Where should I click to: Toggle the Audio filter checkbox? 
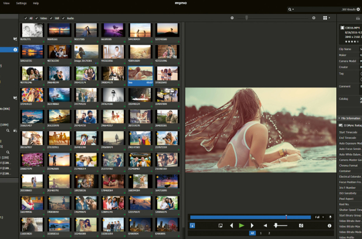tap(63, 18)
